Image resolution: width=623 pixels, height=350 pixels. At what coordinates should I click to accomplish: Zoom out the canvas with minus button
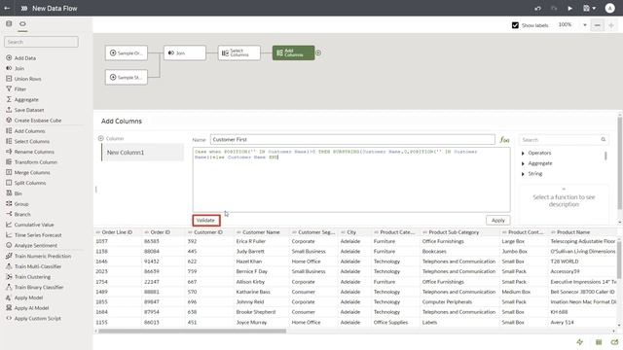pos(597,25)
